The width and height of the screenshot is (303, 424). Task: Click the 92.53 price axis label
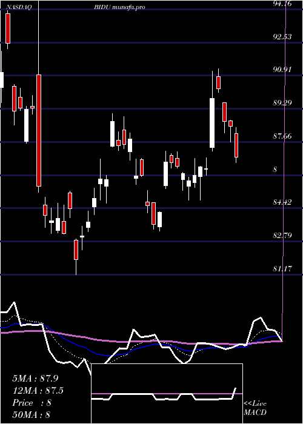coord(282,36)
